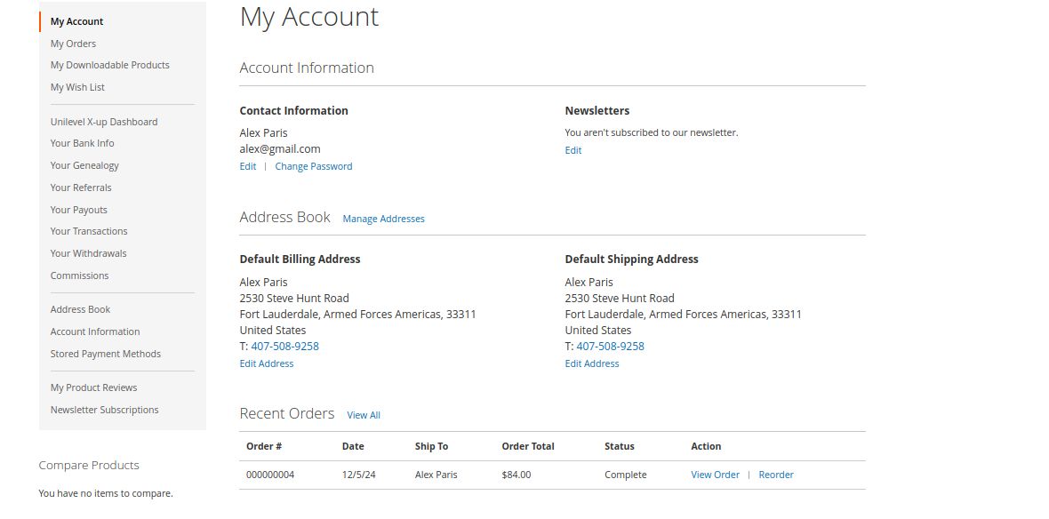1049x519 pixels.
Task: Select Commissions in sidebar
Action: (79, 275)
